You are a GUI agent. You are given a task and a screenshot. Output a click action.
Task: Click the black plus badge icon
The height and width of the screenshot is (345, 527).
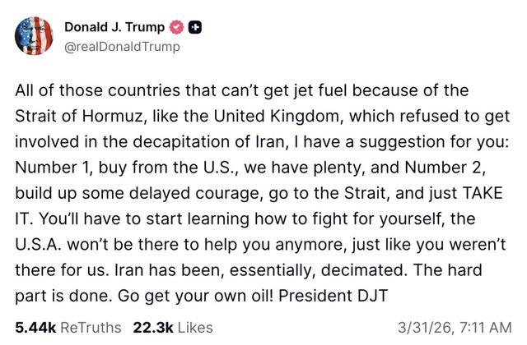click(195, 27)
